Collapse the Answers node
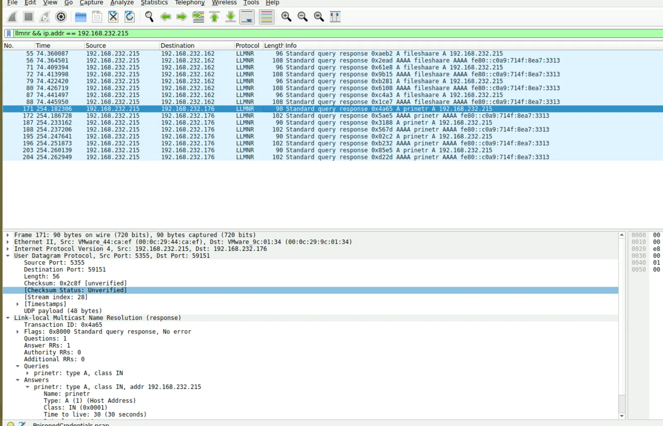The width and height of the screenshot is (663, 426). [18, 380]
